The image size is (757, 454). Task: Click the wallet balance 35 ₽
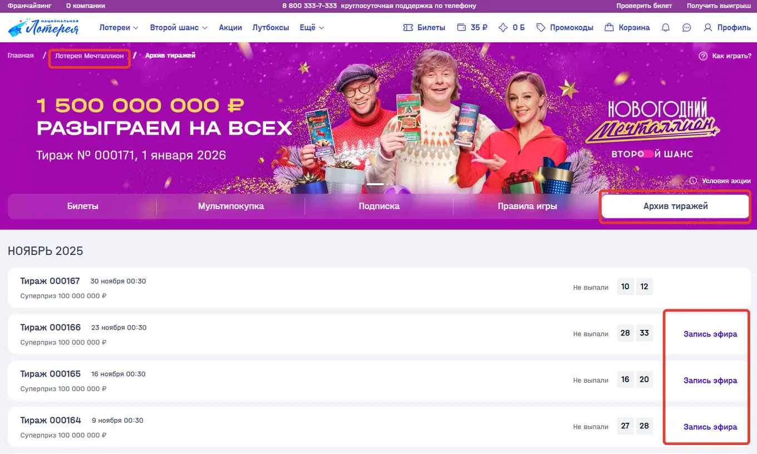[472, 27]
